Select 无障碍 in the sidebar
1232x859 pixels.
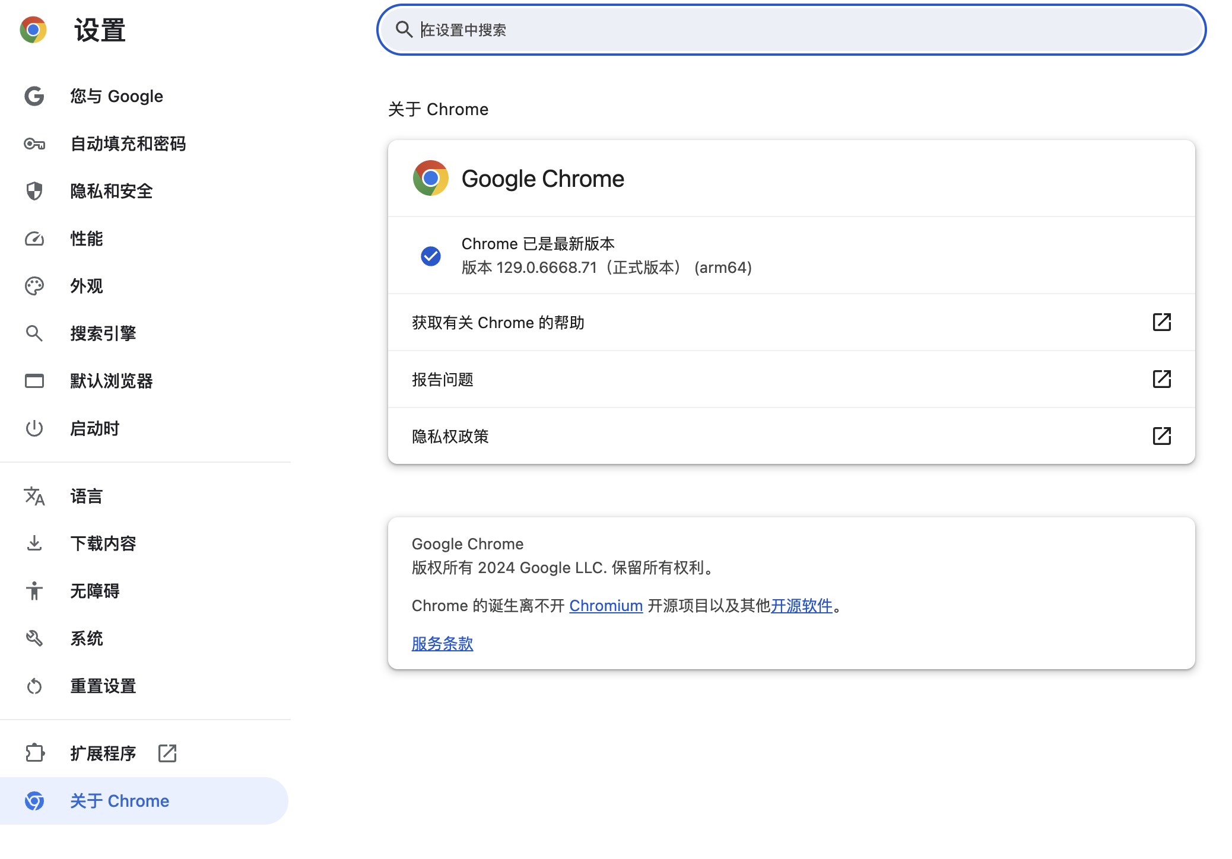(x=144, y=591)
